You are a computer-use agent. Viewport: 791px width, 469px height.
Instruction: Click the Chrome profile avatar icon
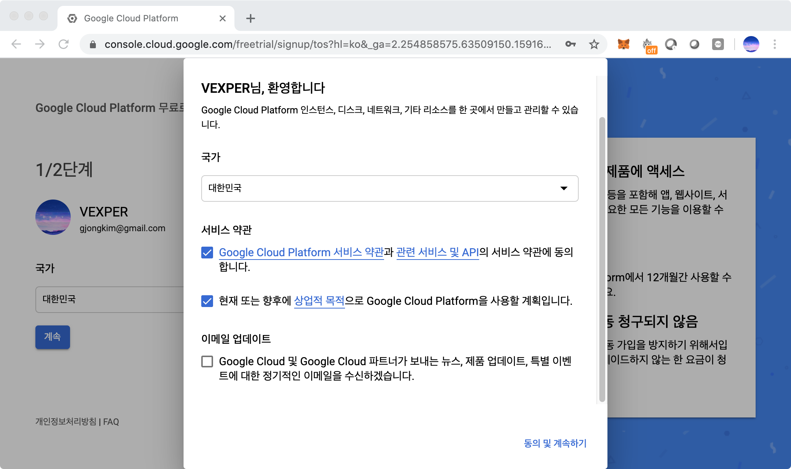751,45
